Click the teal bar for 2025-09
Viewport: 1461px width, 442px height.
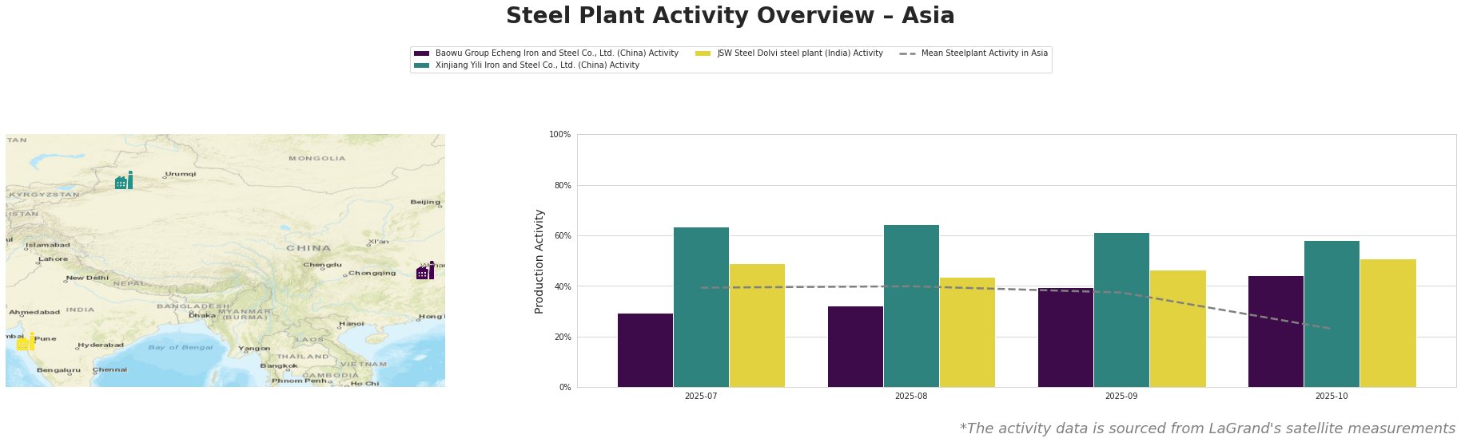tap(1121, 310)
